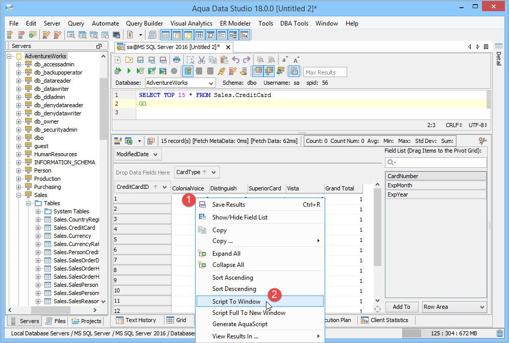Viewport: 509px width, 343px height.
Task: Choose Save Results in the context menu
Action: tap(260, 205)
